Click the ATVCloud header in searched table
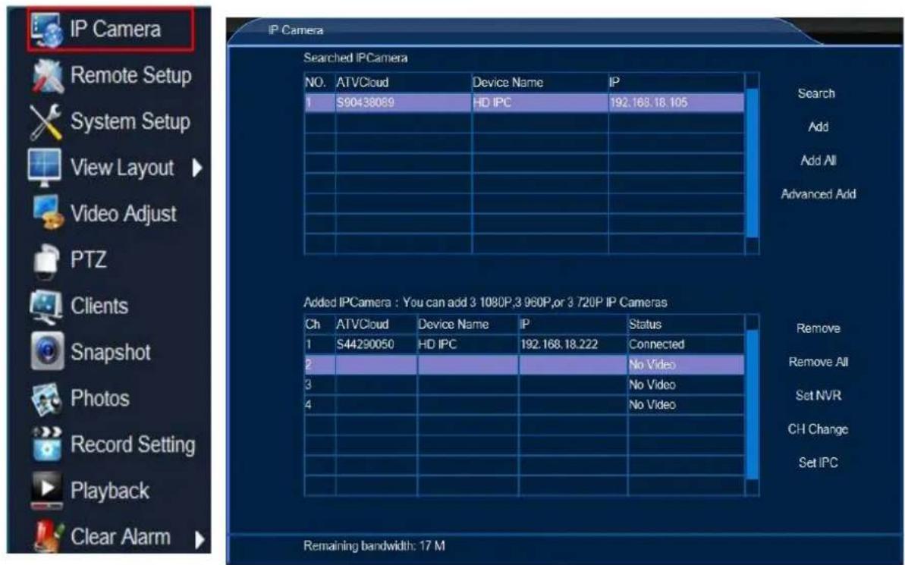The image size is (905, 565). (363, 83)
